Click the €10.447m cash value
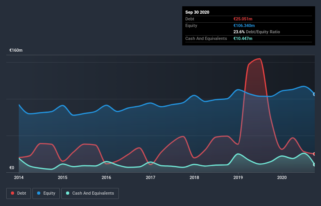The width and height of the screenshot is (321, 206). (x=243, y=38)
